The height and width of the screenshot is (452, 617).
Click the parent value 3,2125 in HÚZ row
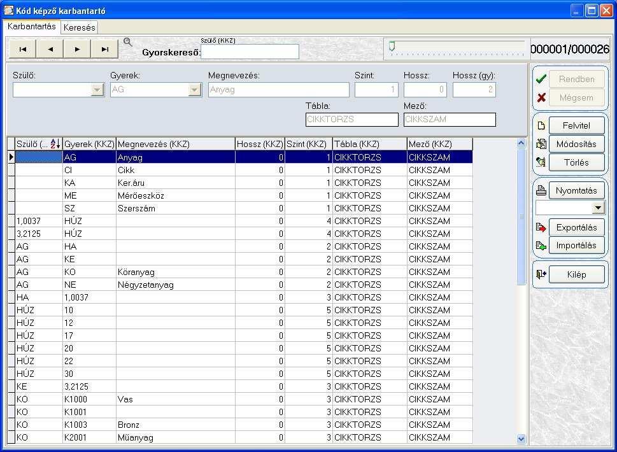tap(39, 234)
